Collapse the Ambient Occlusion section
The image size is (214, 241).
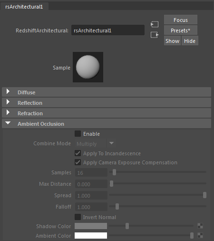(107, 124)
